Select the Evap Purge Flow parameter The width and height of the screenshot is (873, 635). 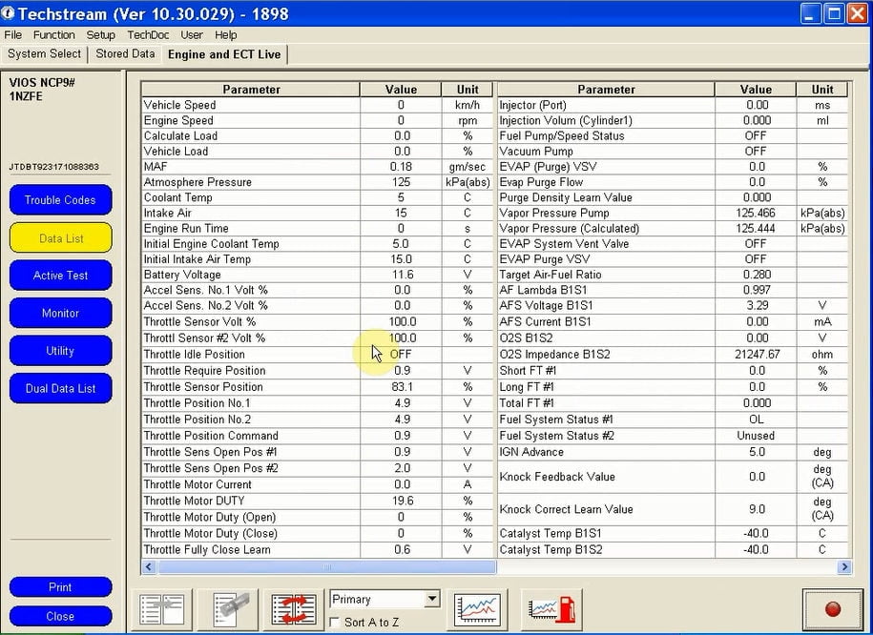pyautogui.click(x=673, y=182)
